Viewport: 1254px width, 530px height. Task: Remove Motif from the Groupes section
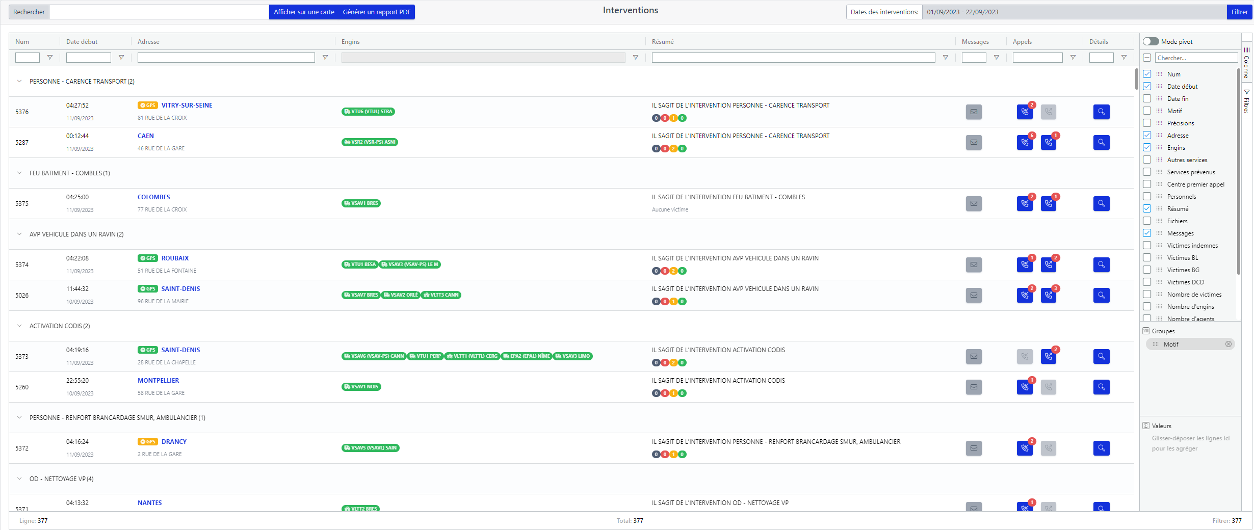1229,344
